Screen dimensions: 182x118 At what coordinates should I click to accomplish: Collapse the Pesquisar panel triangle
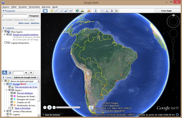(3, 11)
